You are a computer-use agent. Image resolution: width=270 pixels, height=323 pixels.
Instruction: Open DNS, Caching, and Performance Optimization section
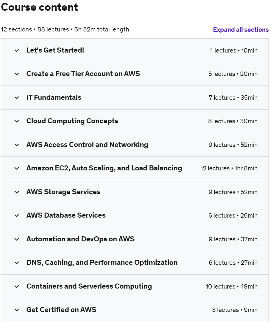(x=102, y=263)
